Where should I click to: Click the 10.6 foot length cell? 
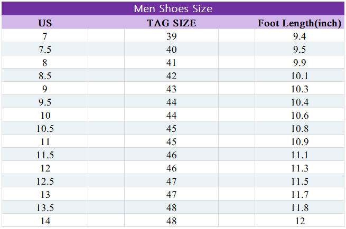click(299, 116)
